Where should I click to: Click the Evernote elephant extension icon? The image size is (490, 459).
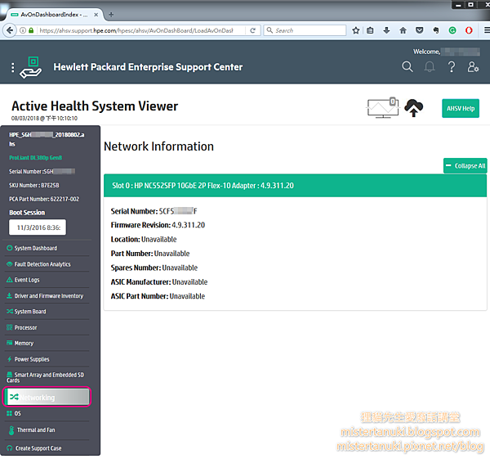pyautogui.click(x=436, y=30)
